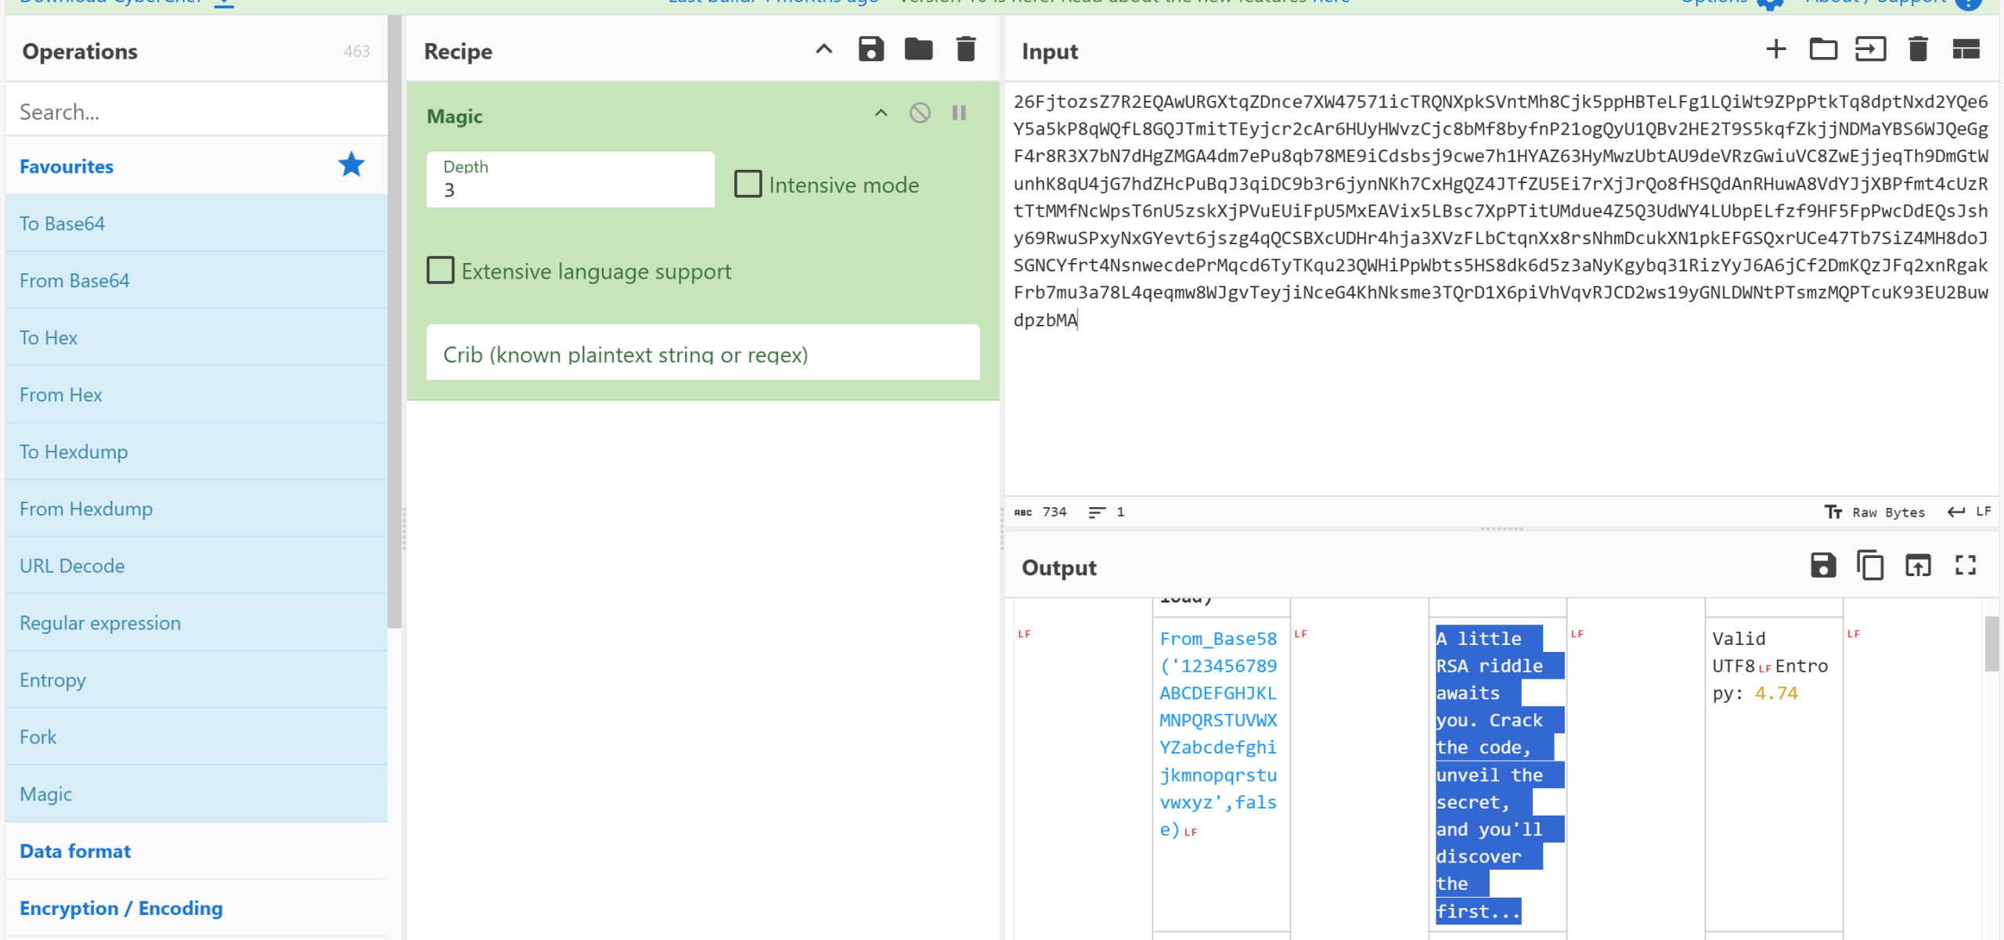Disable the Magic operation
The height and width of the screenshot is (940, 2004).
[920, 113]
